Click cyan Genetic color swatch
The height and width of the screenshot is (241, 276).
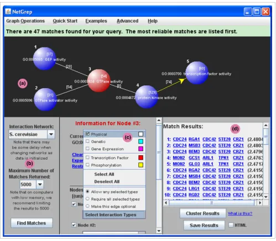pyautogui.click(x=140, y=141)
